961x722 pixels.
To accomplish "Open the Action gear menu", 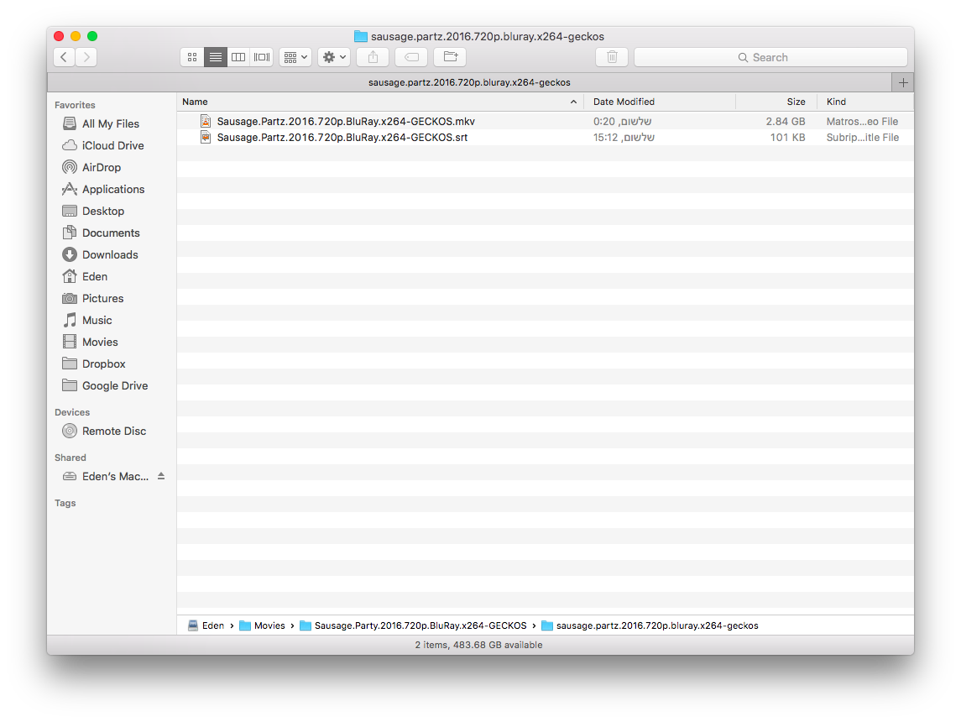I will coord(334,57).
